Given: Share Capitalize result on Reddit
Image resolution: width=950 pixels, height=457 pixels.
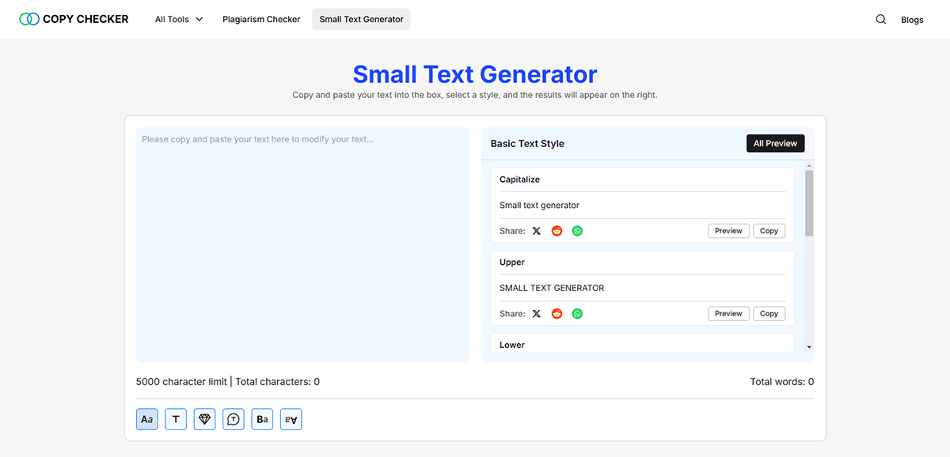Looking at the screenshot, I should pyautogui.click(x=557, y=231).
